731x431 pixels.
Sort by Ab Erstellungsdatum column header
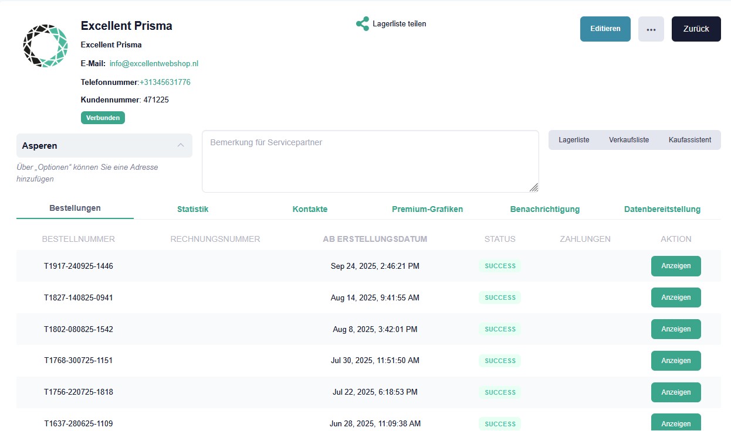[x=375, y=239]
